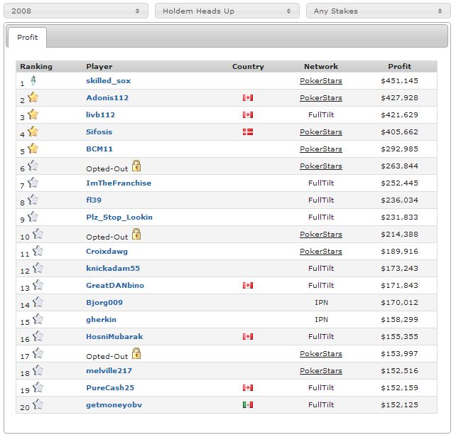Open PureCash25 player profile
456x435 pixels.
110,387
